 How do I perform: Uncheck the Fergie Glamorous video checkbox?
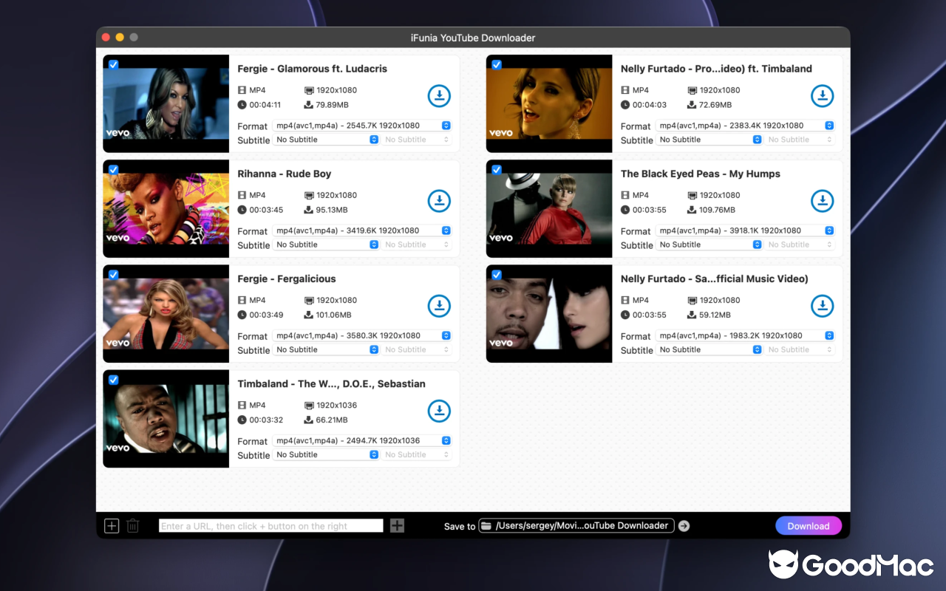(x=113, y=64)
